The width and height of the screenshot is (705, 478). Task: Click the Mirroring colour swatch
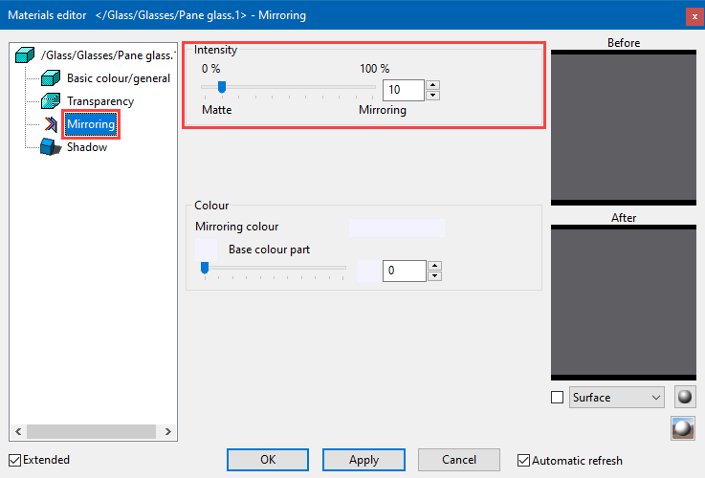(397, 228)
